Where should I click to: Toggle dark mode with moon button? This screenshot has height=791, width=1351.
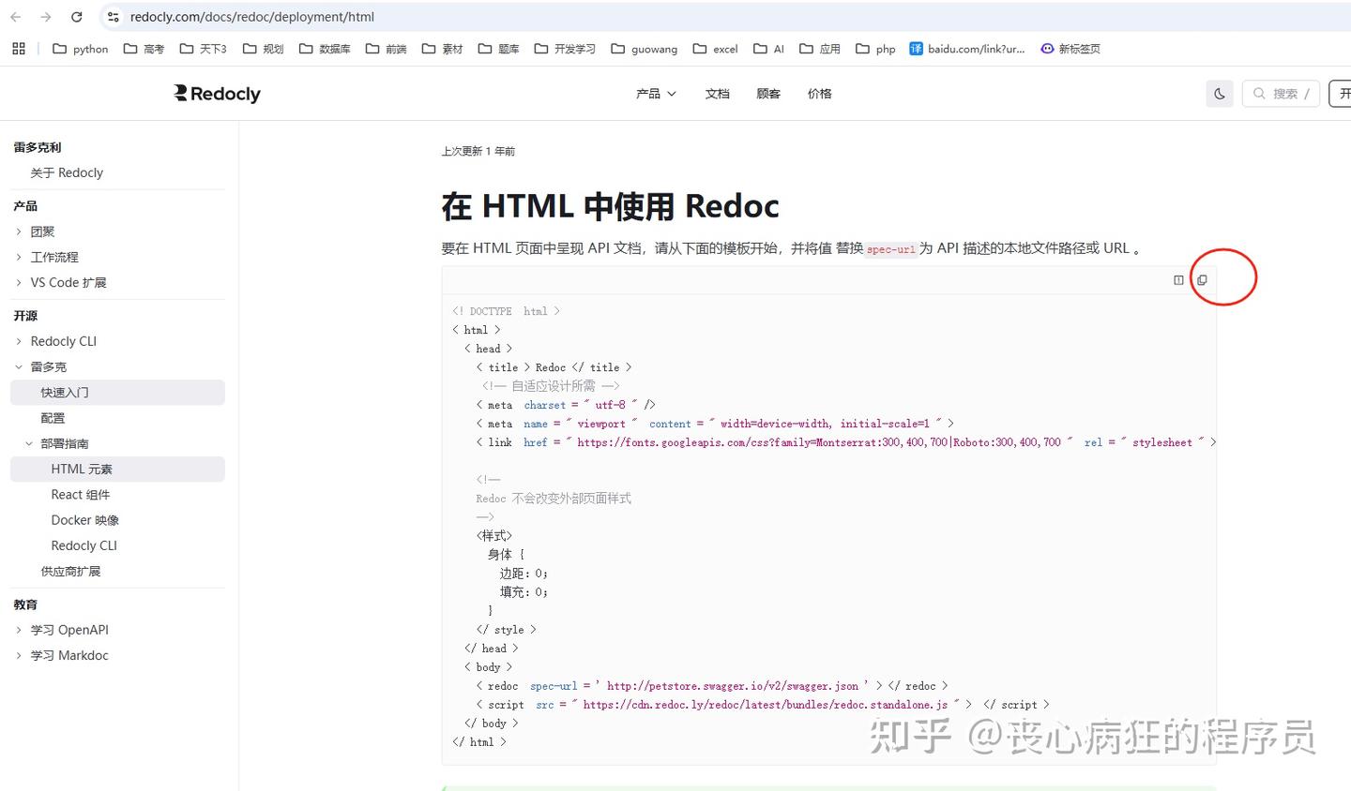(x=1220, y=94)
